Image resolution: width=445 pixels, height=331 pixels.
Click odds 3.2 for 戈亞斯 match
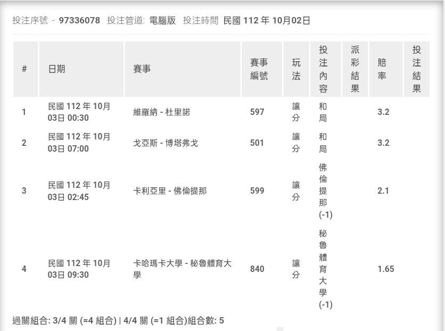(383, 143)
